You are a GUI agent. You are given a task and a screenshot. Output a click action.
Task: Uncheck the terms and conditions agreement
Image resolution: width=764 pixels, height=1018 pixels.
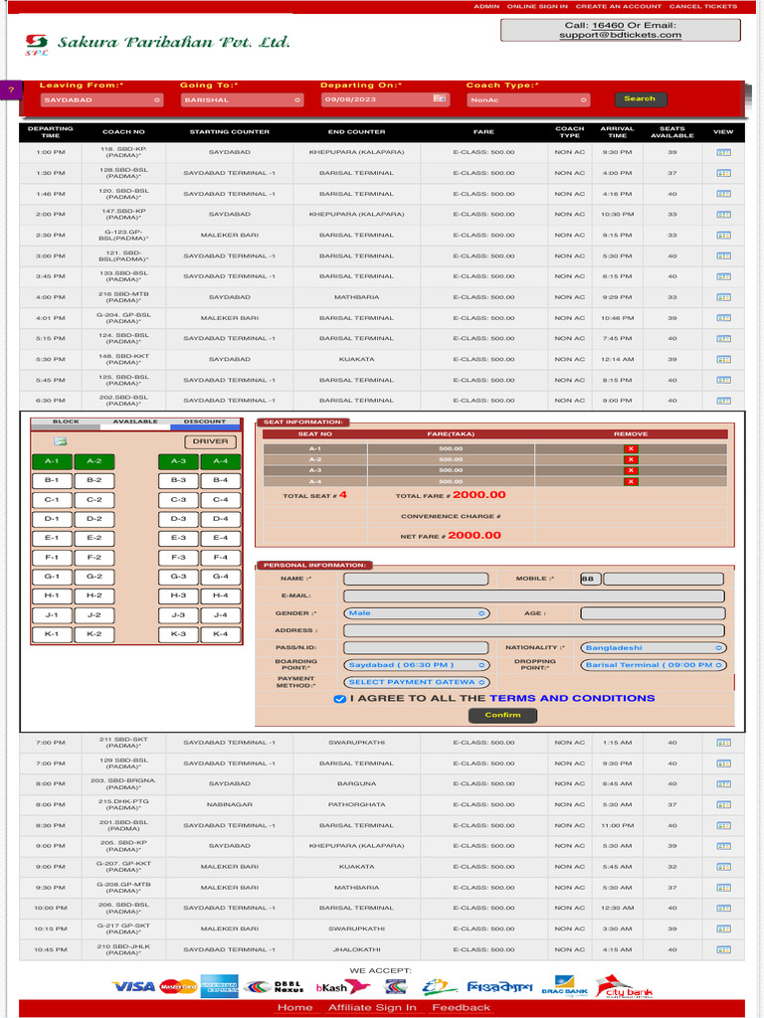339,699
